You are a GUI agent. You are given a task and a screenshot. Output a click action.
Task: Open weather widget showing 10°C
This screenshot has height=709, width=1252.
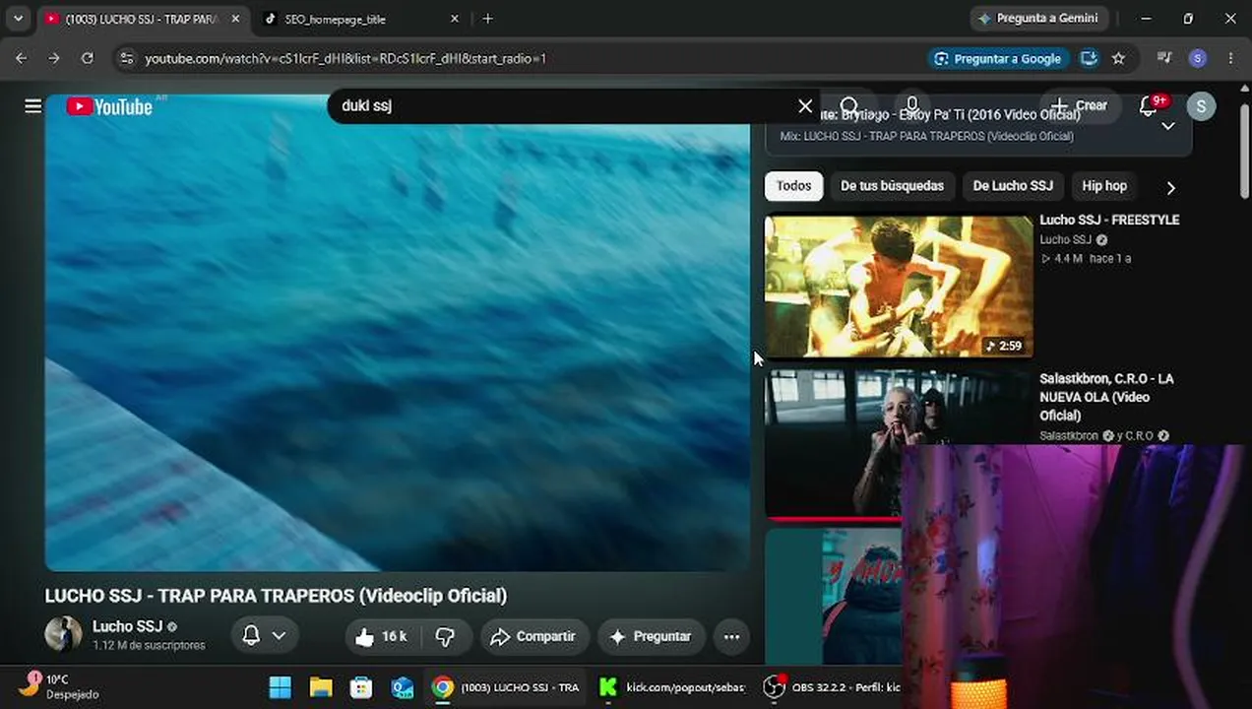pyautogui.click(x=59, y=685)
